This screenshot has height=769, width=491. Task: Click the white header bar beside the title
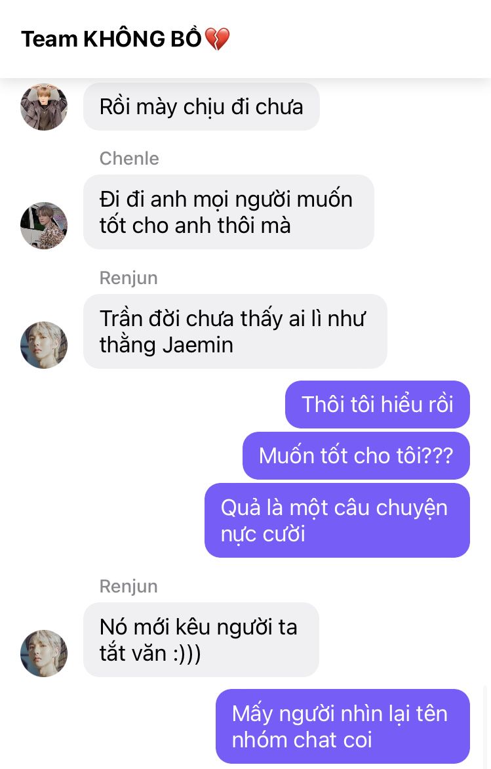pos(360,39)
